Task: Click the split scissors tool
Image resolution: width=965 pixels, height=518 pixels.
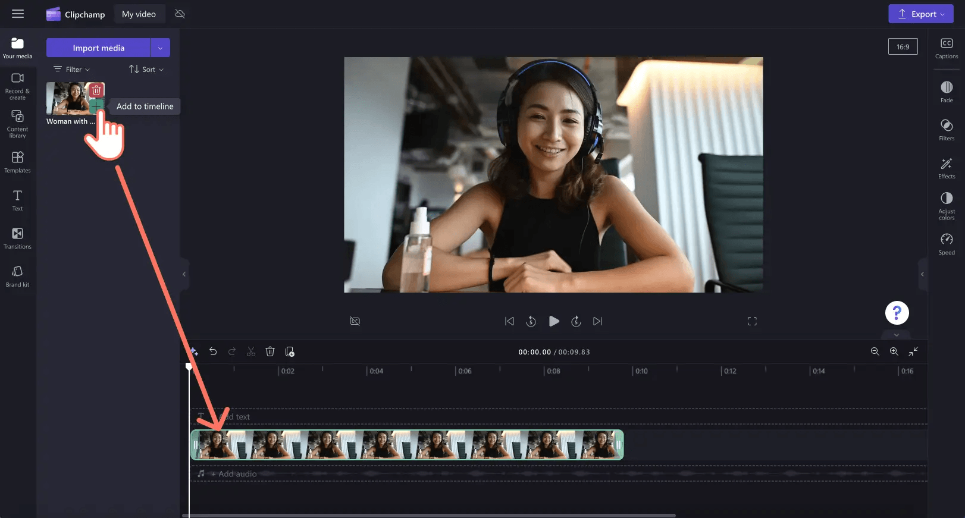Action: tap(251, 352)
